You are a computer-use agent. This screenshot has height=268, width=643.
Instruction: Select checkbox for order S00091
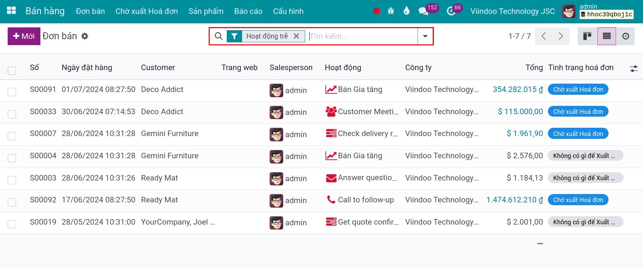(12, 92)
